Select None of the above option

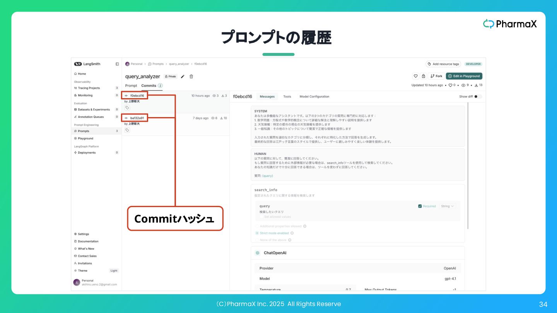tap(257, 240)
